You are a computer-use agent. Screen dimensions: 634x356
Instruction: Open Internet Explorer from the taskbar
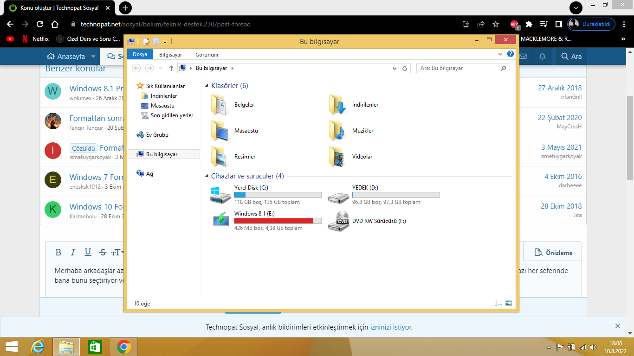click(x=38, y=347)
